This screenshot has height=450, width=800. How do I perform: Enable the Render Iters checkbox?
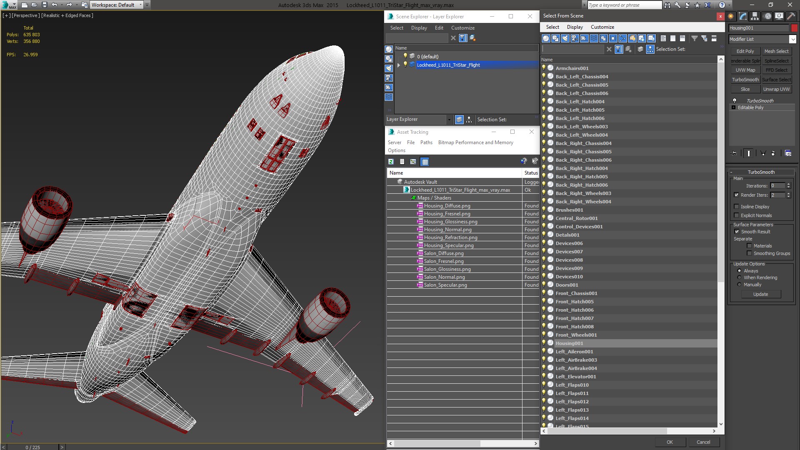tap(736, 195)
